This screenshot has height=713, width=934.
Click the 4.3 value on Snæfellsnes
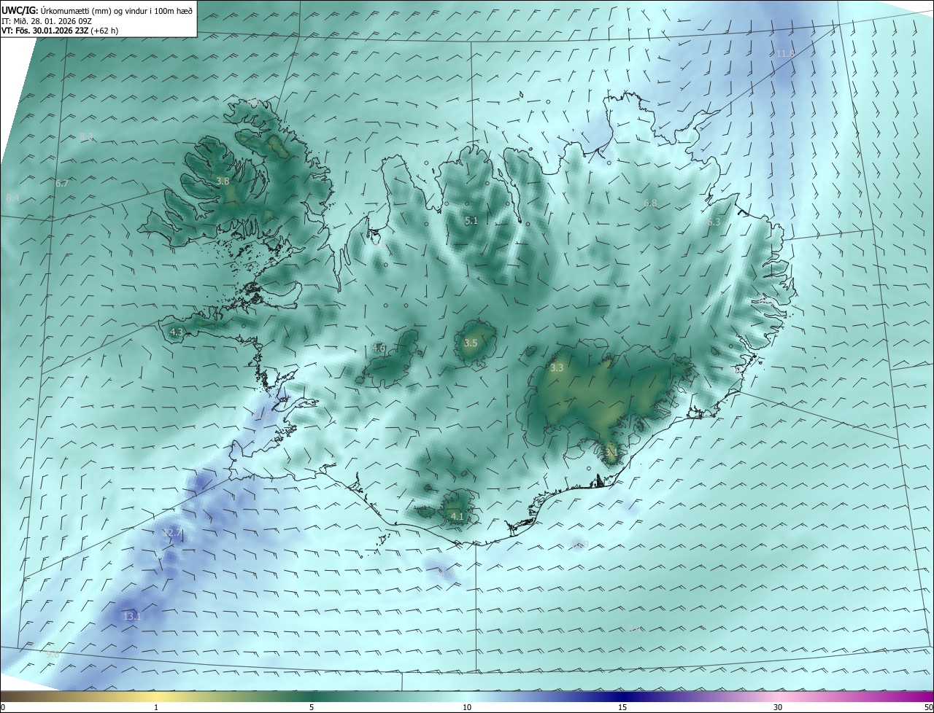point(177,332)
